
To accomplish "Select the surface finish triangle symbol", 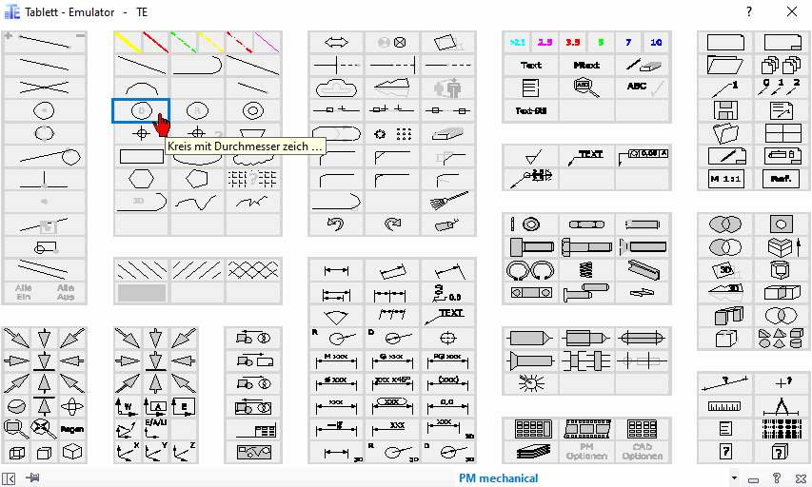I will [530, 156].
